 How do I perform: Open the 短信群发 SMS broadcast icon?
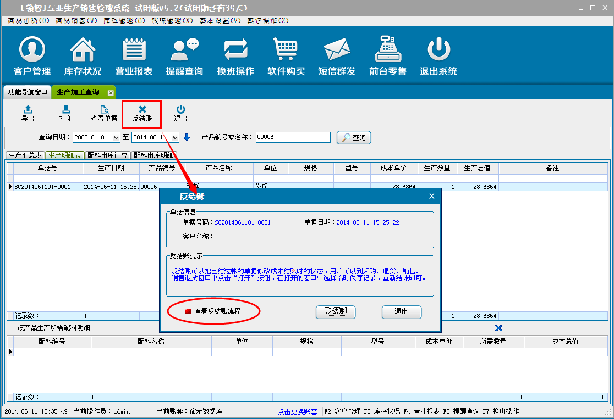coord(337,56)
